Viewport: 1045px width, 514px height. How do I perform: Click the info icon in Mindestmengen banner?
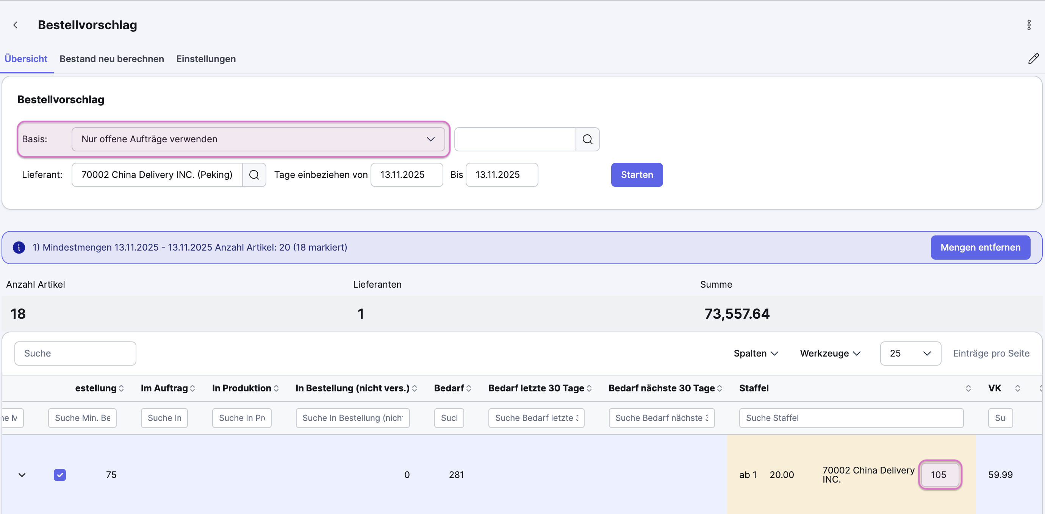coord(19,247)
